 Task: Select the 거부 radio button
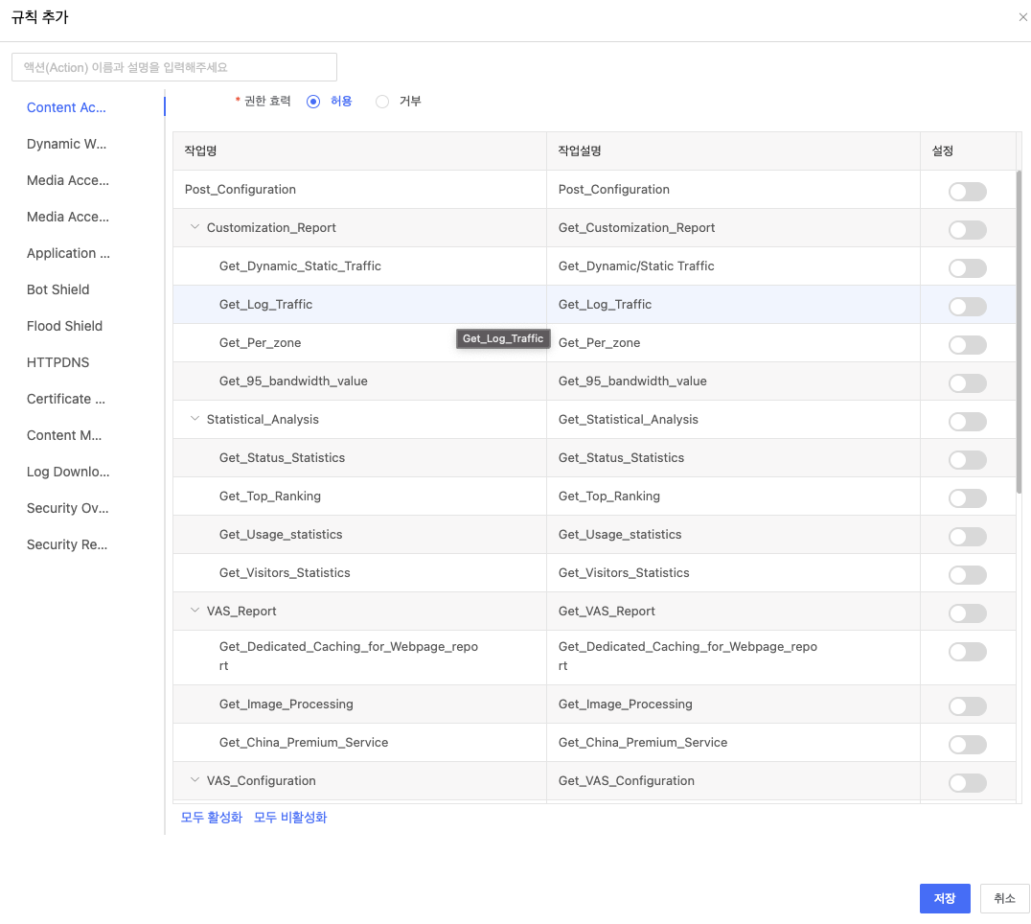[382, 102]
